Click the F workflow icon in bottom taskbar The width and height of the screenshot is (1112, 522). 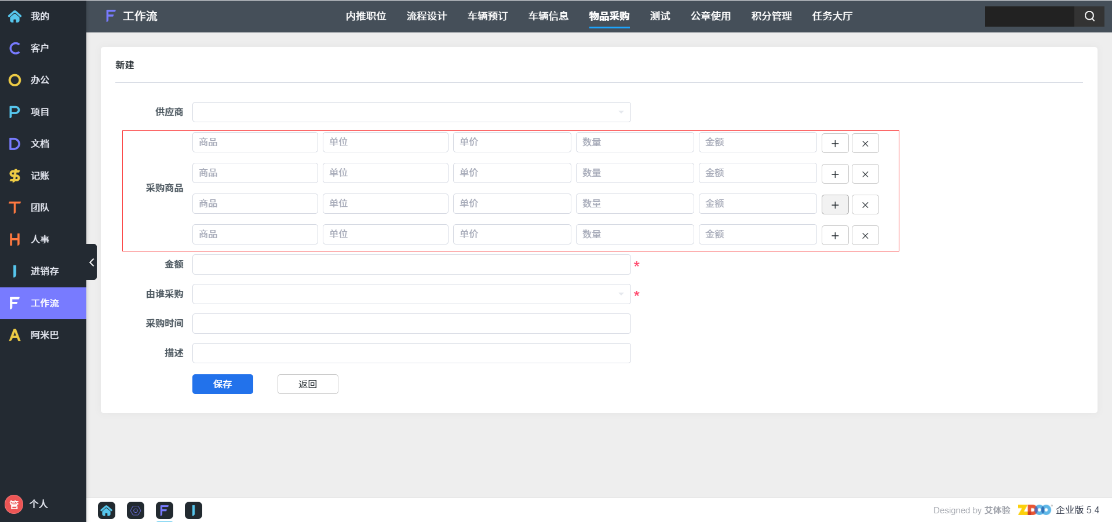coord(165,510)
